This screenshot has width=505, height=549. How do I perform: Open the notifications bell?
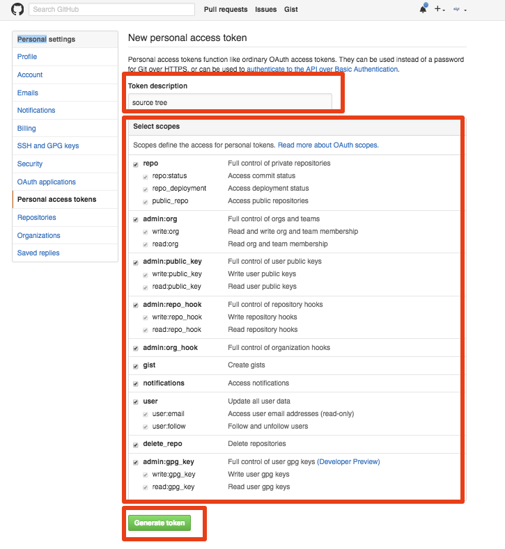[423, 9]
